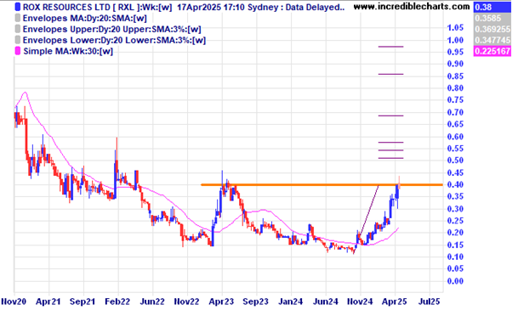Select the Envelopes MA:Dy:20:SMA legend entry
This screenshot has width=512, height=310.
point(84,18)
